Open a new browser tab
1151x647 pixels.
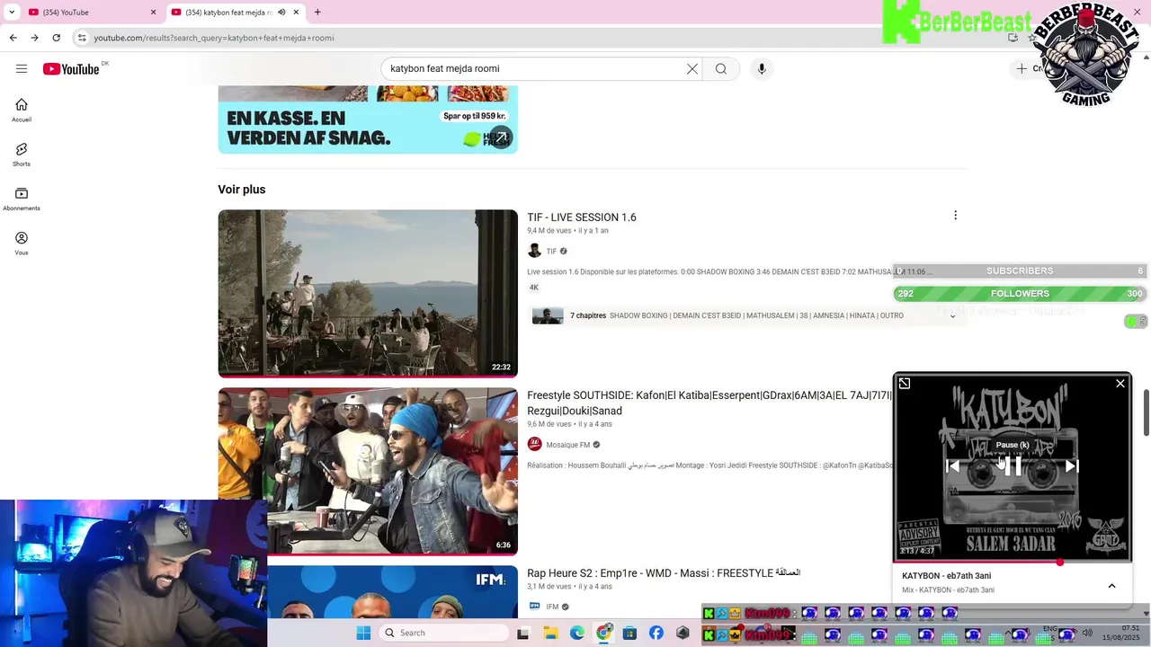[317, 12]
